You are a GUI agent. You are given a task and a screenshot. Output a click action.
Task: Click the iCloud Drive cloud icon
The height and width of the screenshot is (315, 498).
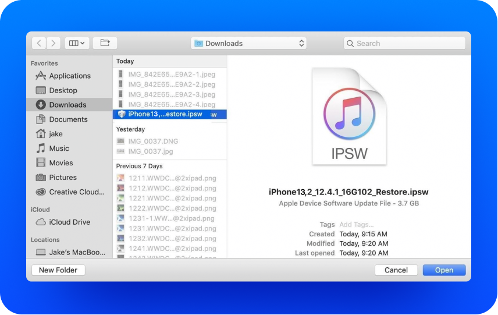coord(41,222)
